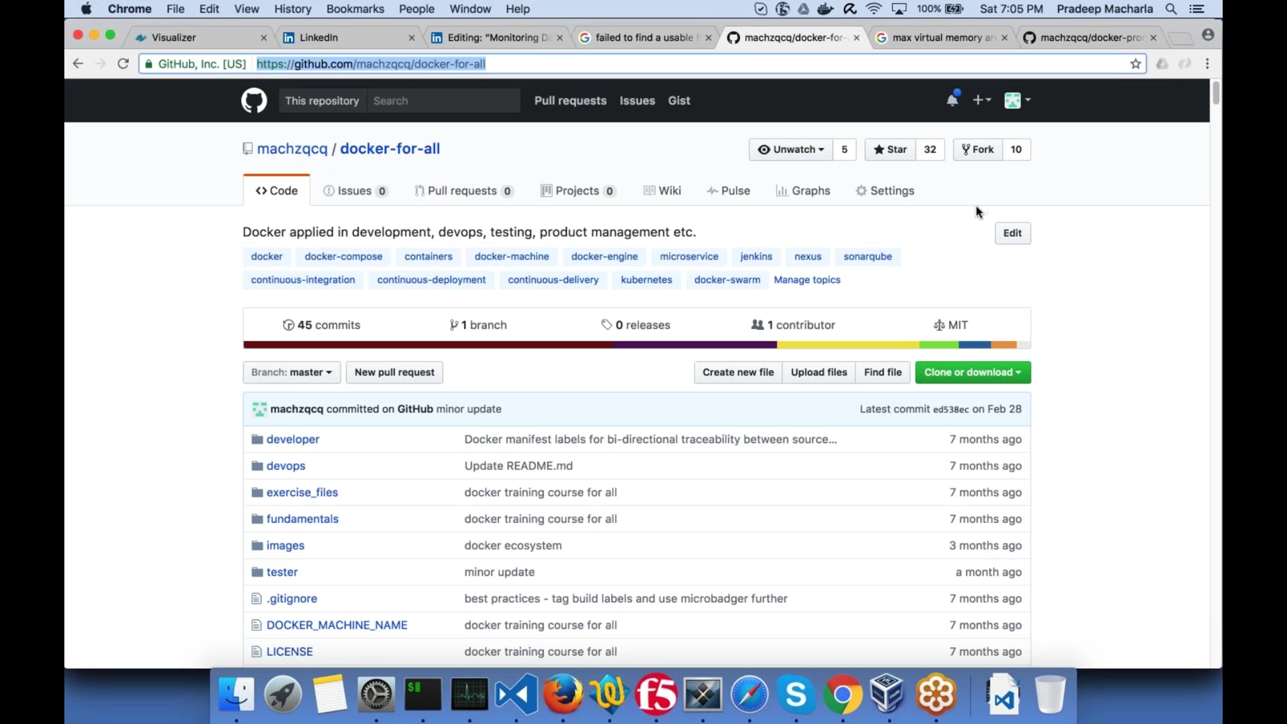Open the Bookmarks menu
The width and height of the screenshot is (1287, 724).
355,9
